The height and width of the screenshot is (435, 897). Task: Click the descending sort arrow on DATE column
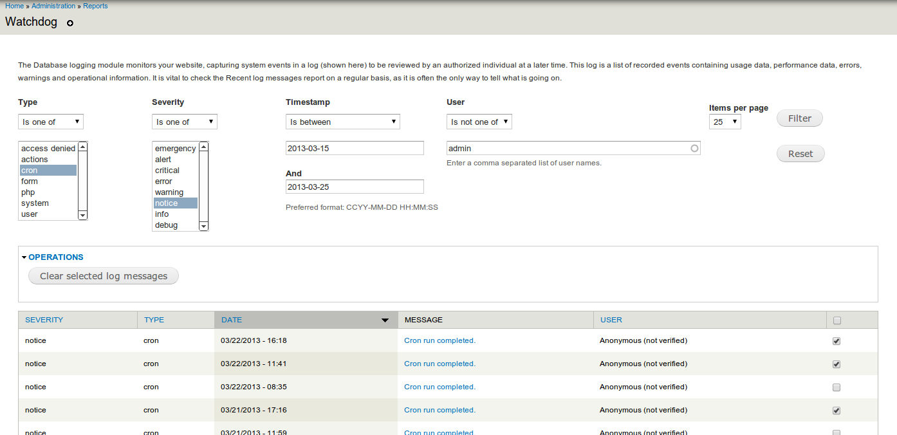(385, 320)
